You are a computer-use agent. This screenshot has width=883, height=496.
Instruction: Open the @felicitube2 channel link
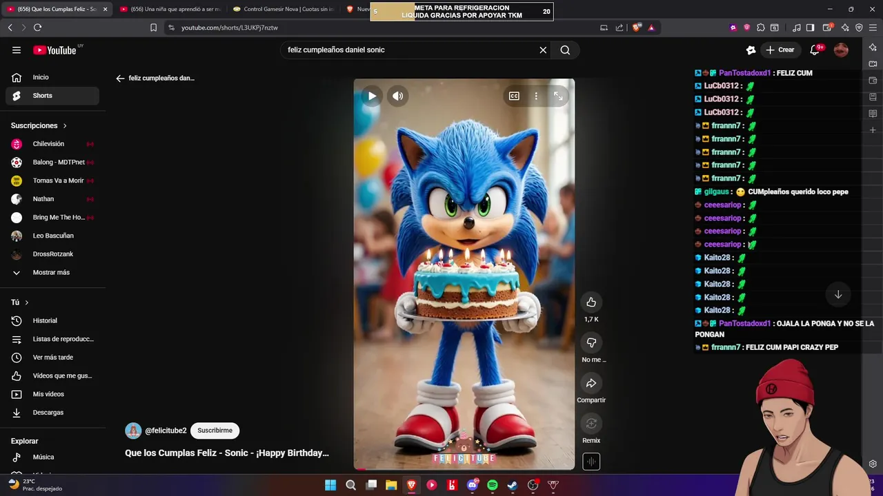(166, 431)
